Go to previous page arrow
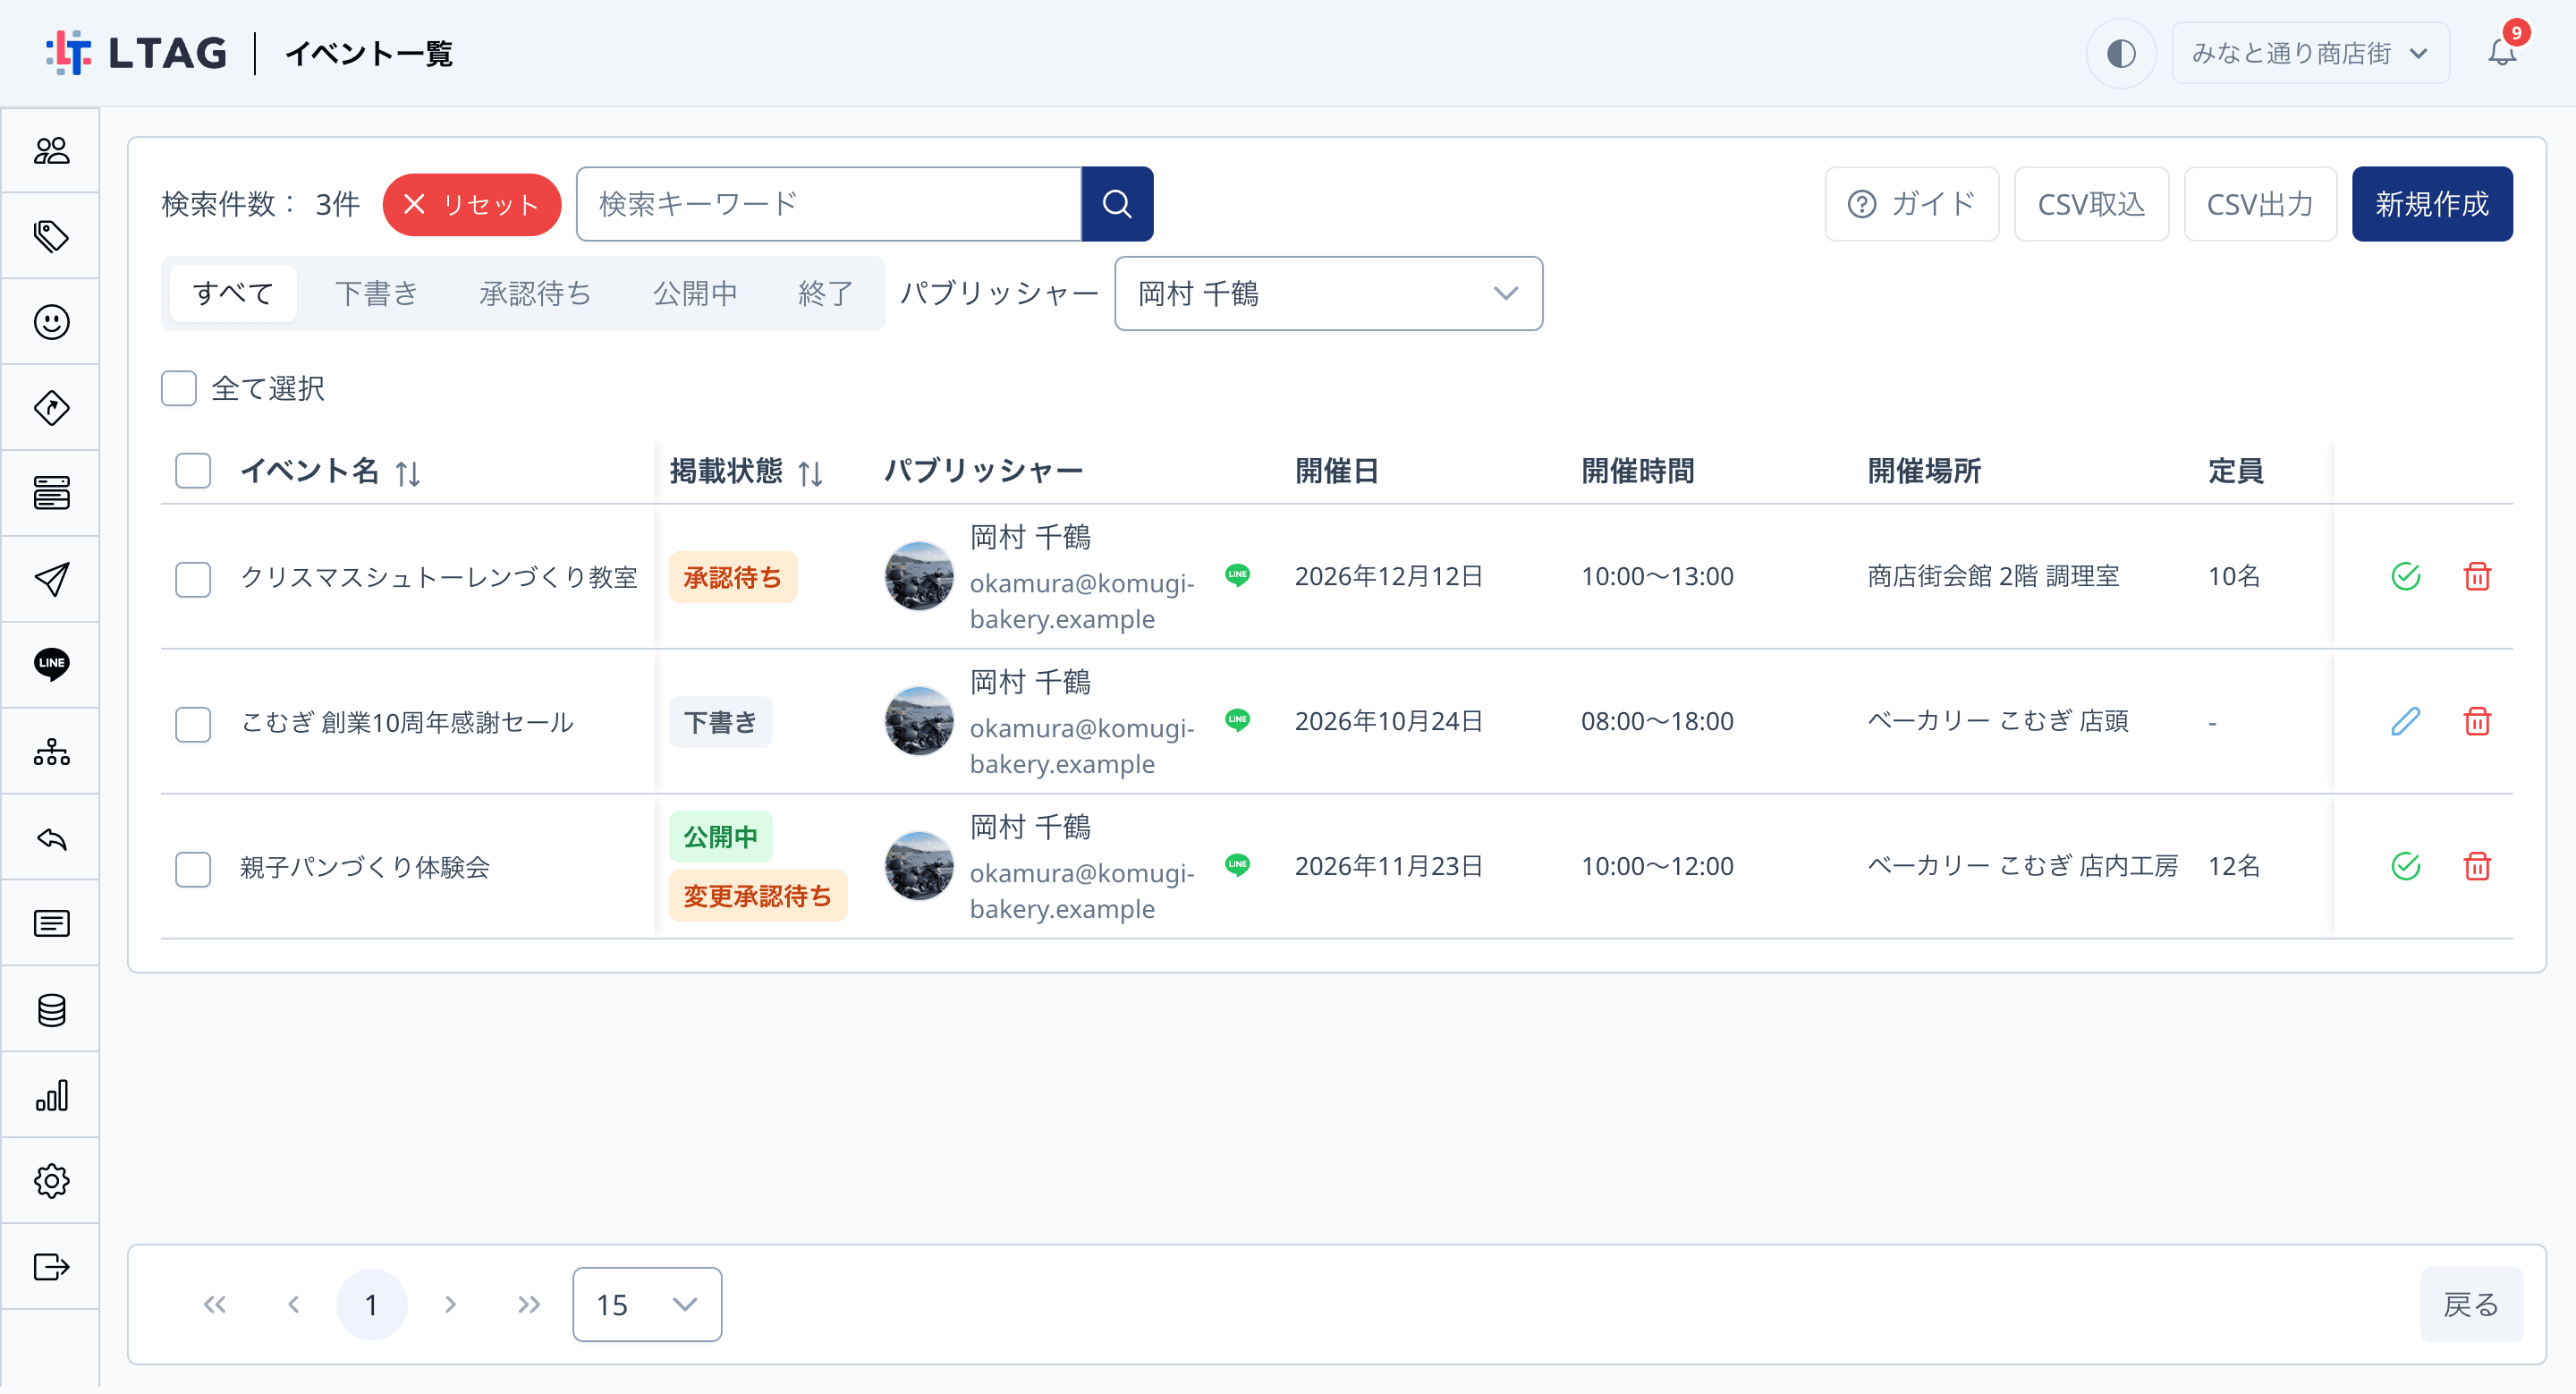The width and height of the screenshot is (2576, 1394). pyautogui.click(x=293, y=1305)
